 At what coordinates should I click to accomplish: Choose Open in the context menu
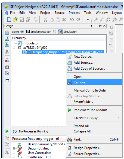point(94,77)
